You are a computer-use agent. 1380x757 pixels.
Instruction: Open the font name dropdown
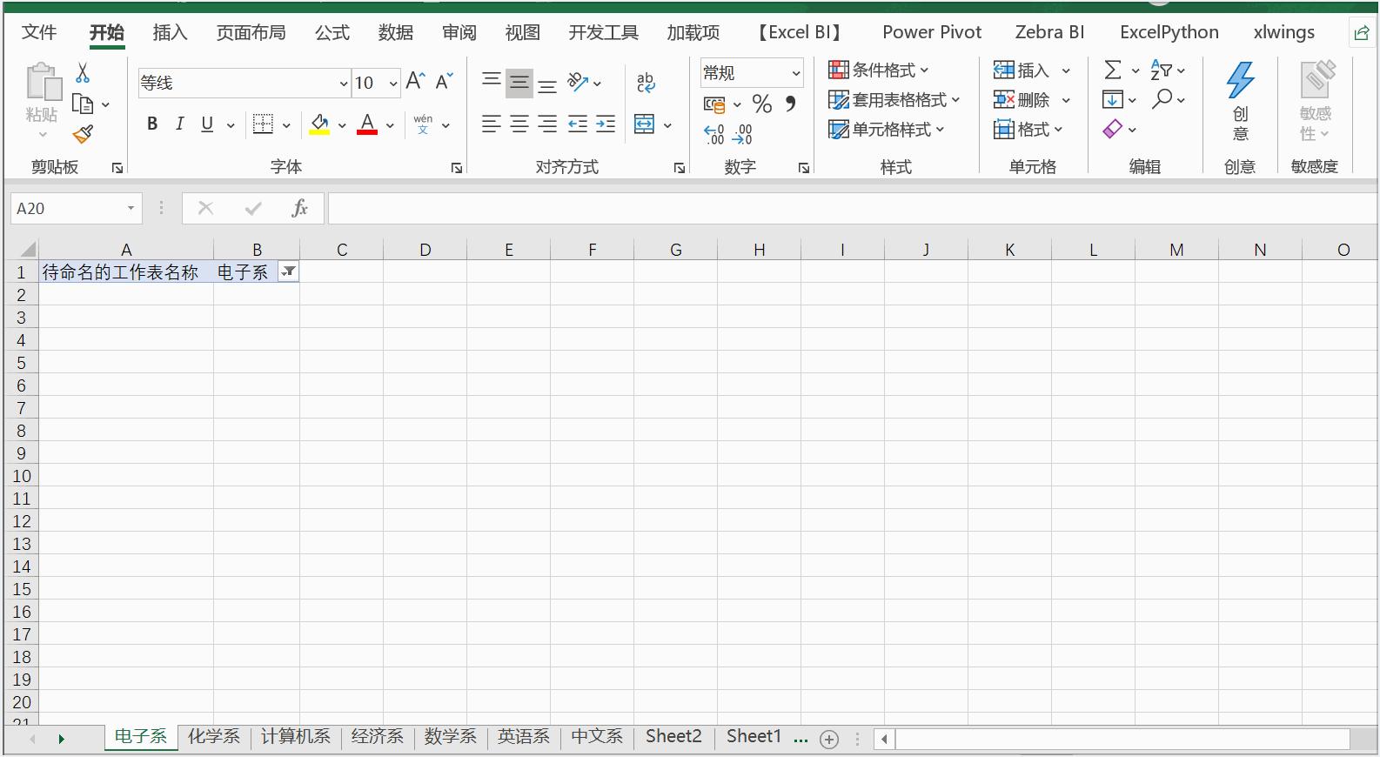click(344, 84)
